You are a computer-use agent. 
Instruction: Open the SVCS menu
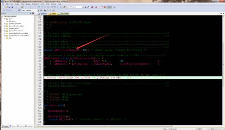(47, 4)
